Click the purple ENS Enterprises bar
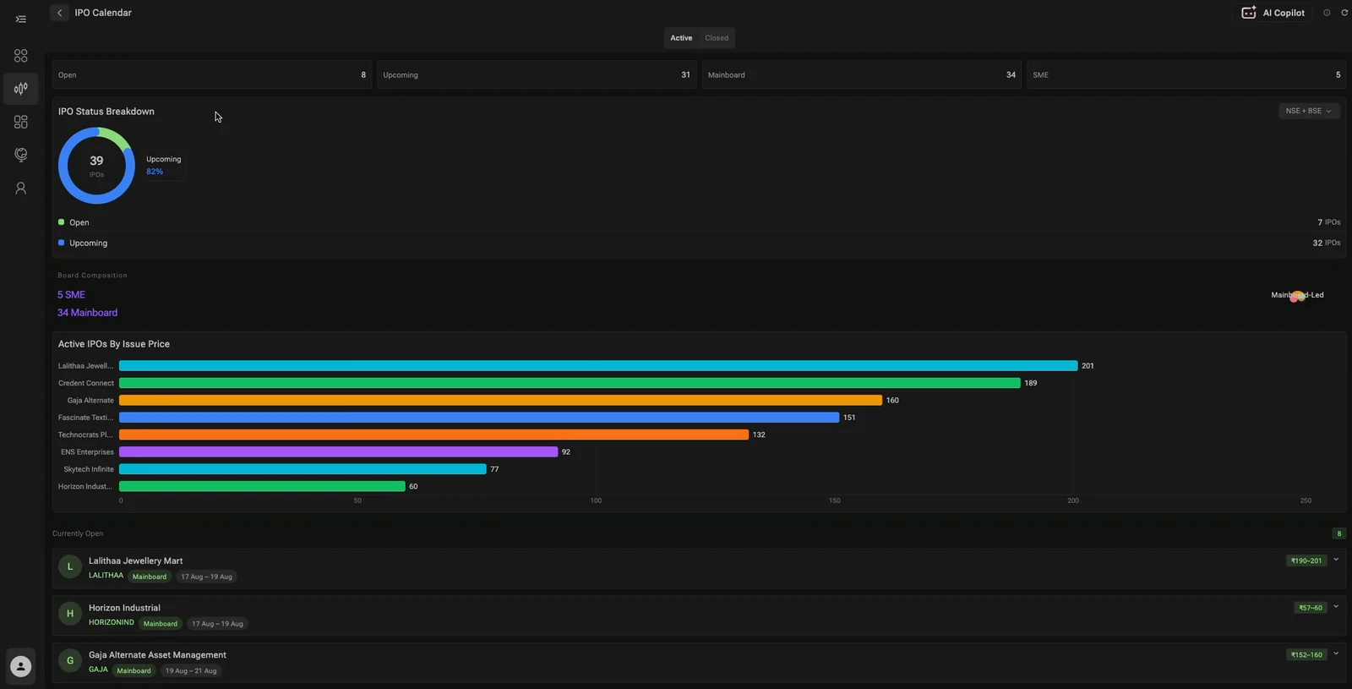This screenshot has height=689, width=1352. tap(339, 452)
